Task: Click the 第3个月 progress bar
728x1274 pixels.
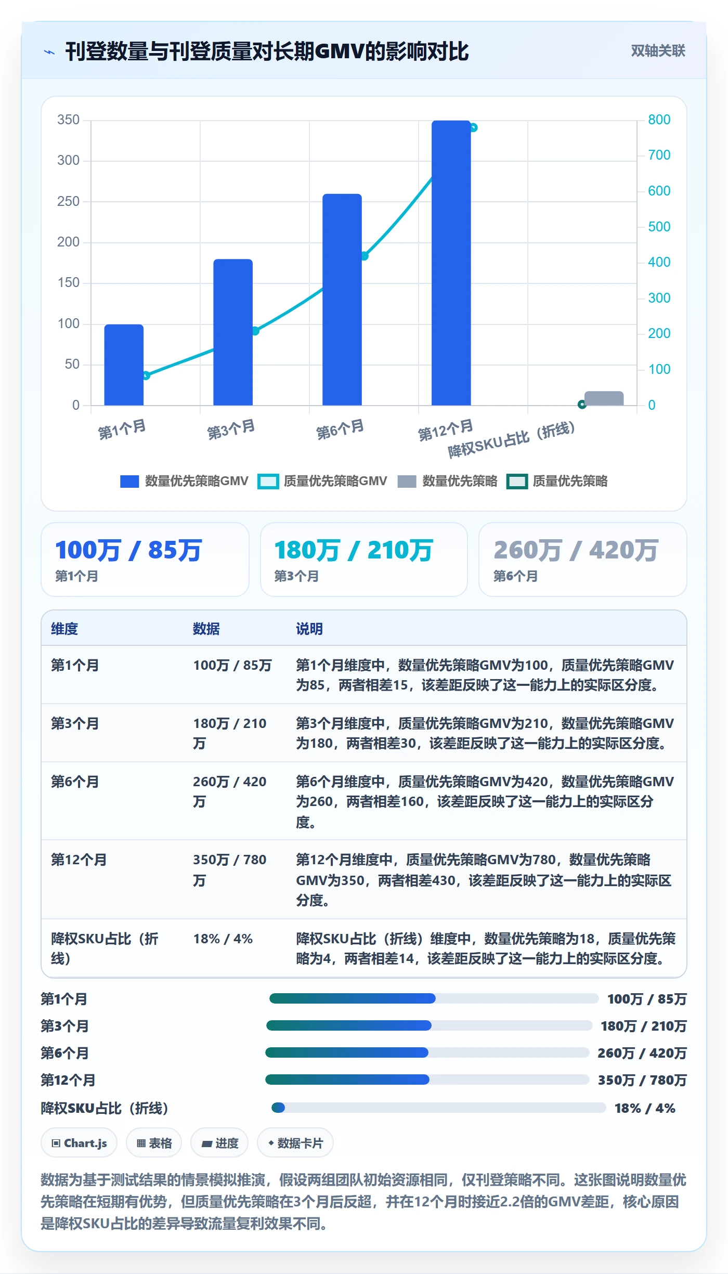Action: click(x=430, y=1025)
